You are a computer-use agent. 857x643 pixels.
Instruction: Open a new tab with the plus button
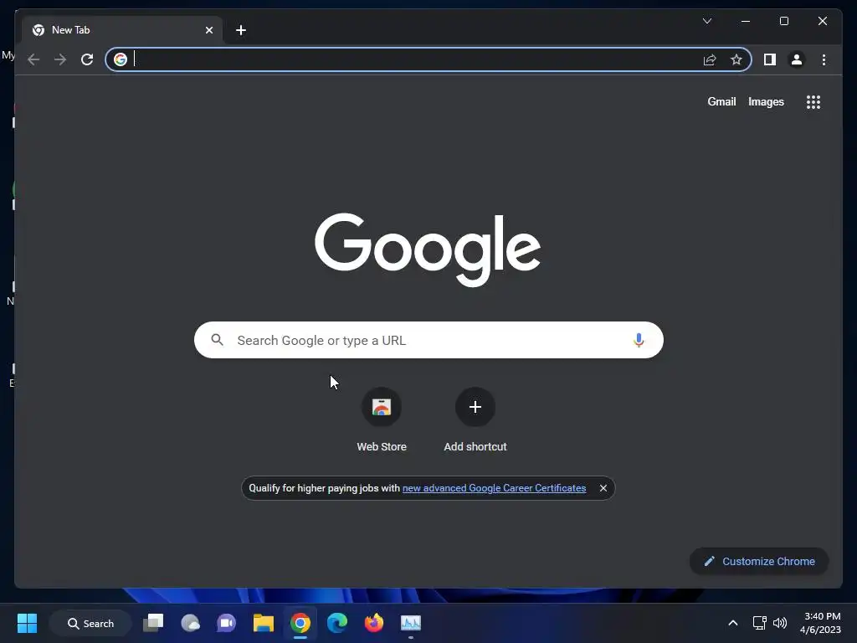241,30
